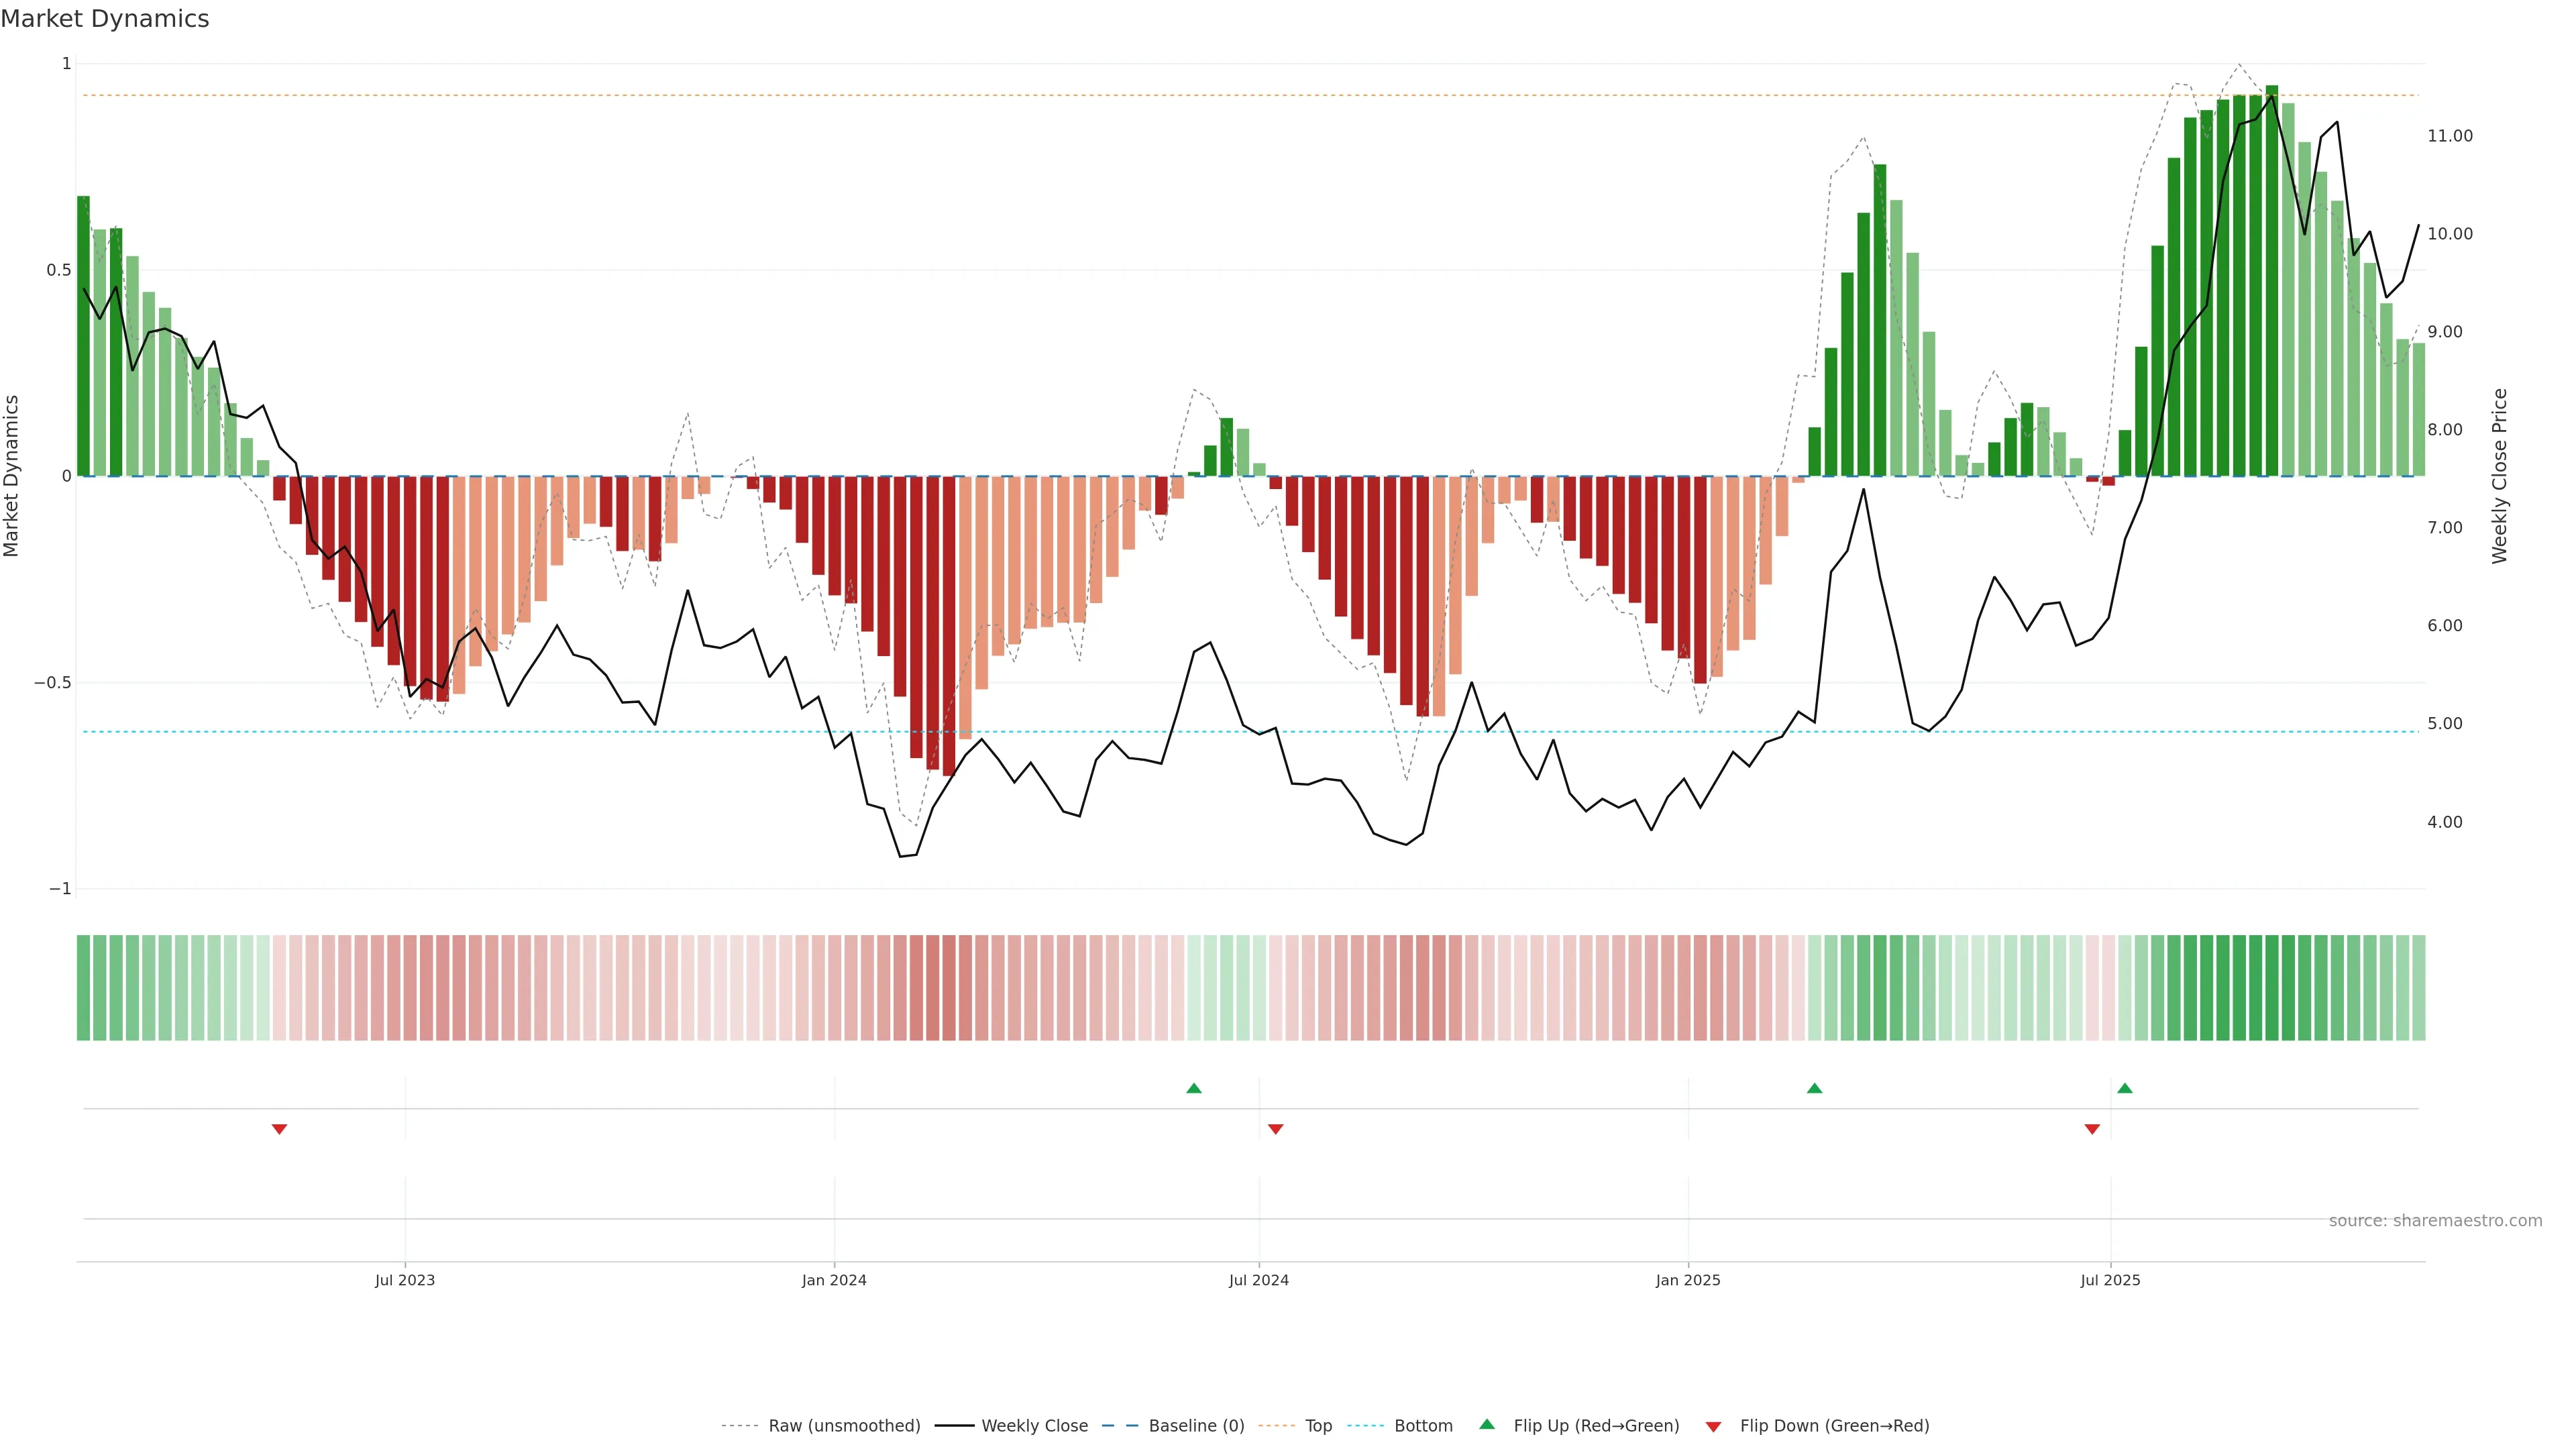Click the red flip-down marker just before Jul 2025
This screenshot has width=2576, height=1449.
coord(2092,1129)
